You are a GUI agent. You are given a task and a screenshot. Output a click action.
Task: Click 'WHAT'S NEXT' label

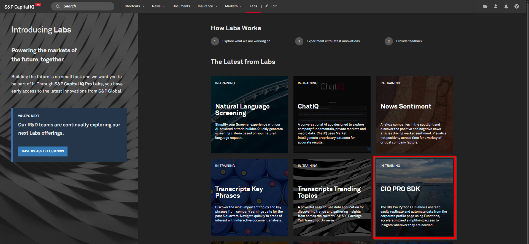point(29,116)
